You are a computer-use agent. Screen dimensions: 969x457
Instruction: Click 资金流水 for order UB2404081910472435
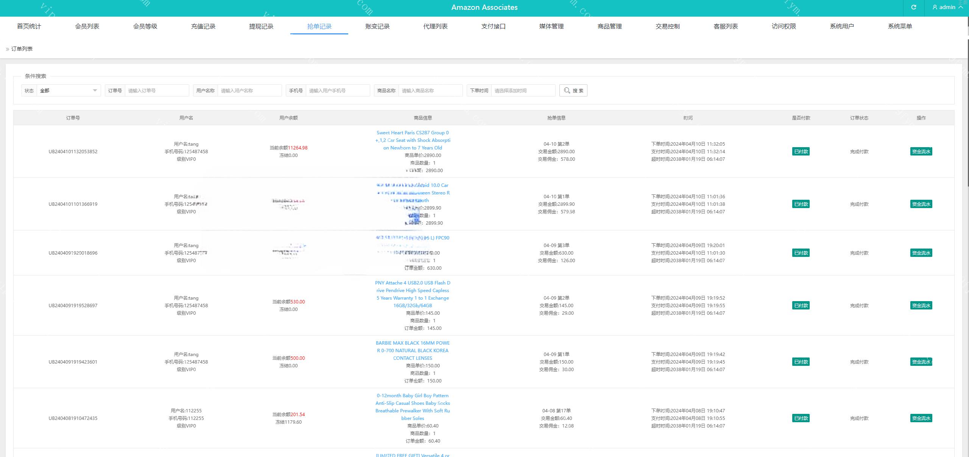921,418
